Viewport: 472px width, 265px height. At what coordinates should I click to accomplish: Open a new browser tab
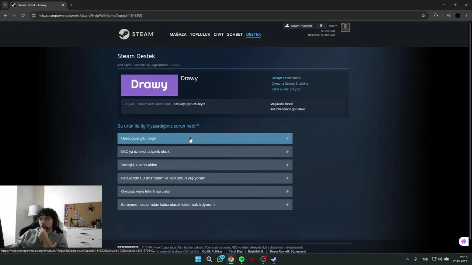[x=72, y=5]
